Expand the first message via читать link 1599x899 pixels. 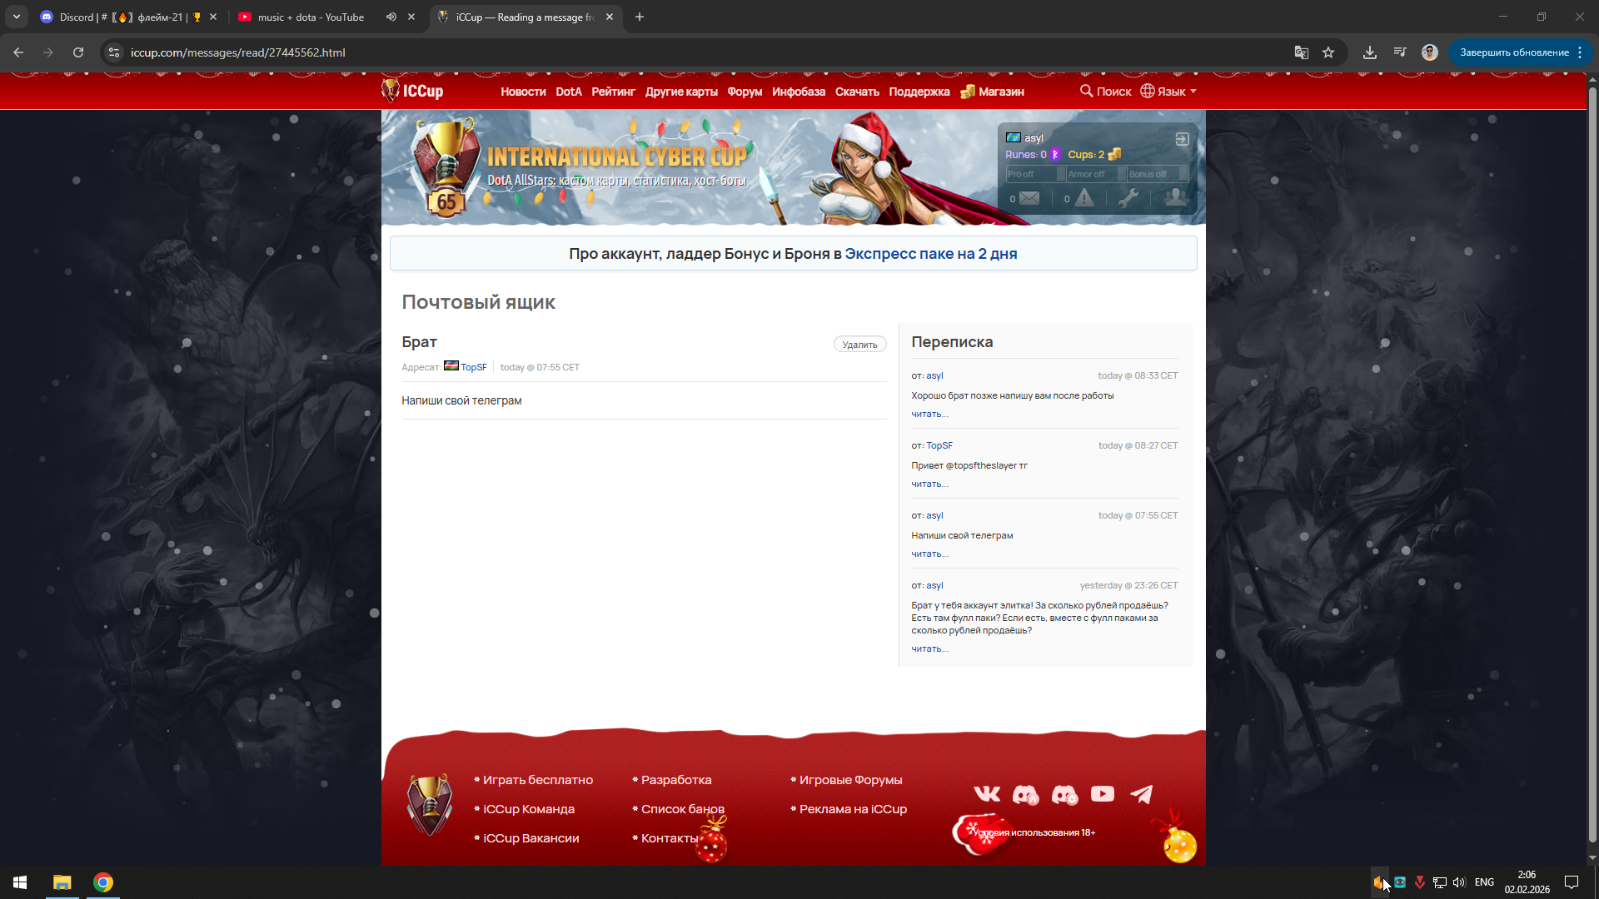(x=929, y=414)
